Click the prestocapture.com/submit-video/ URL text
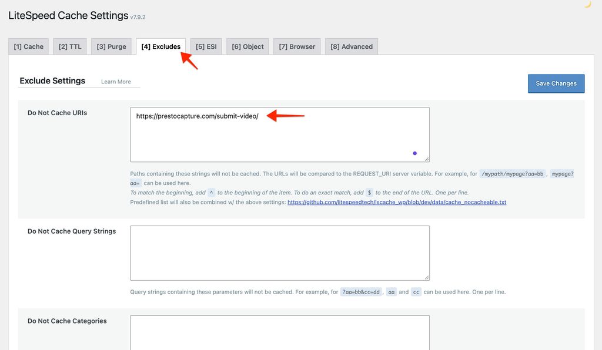The width and height of the screenshot is (602, 350). 198,116
